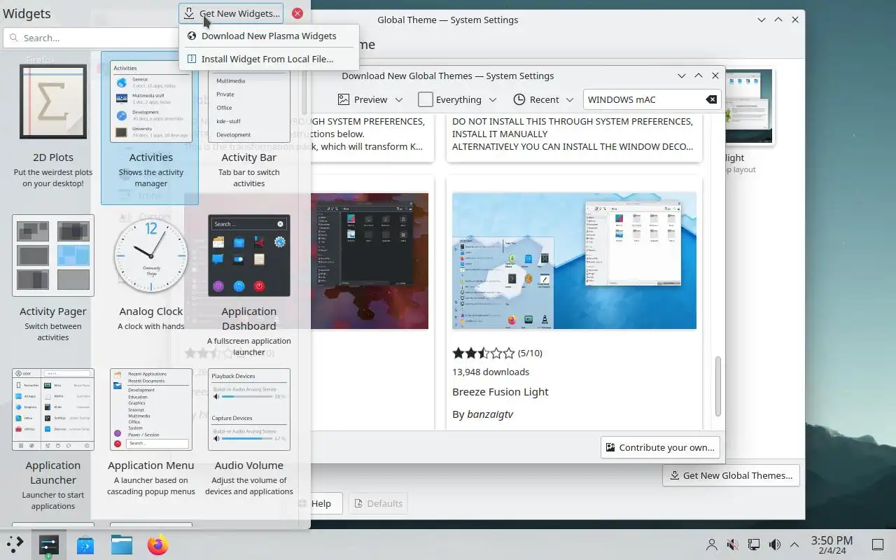Maximize the Global Theme System Settings window

778,20
